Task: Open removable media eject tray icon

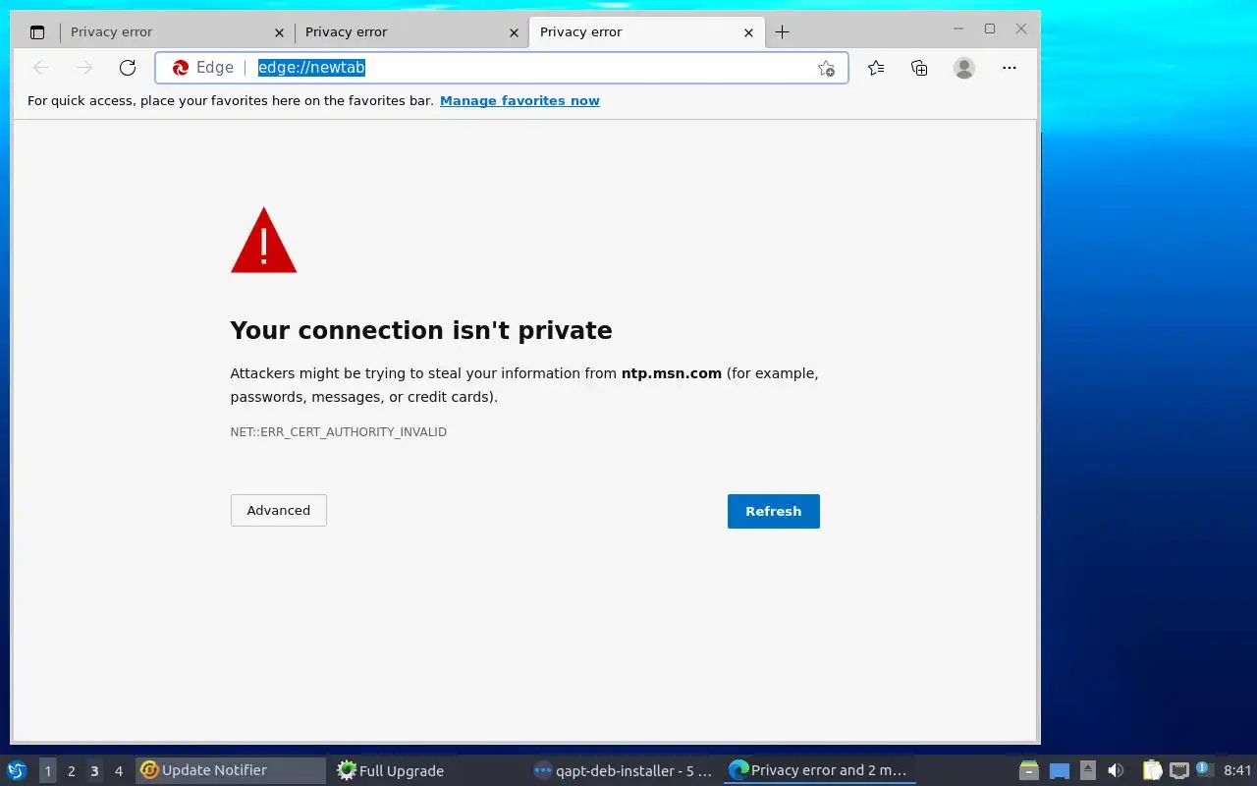Action: pyautogui.click(x=1088, y=770)
